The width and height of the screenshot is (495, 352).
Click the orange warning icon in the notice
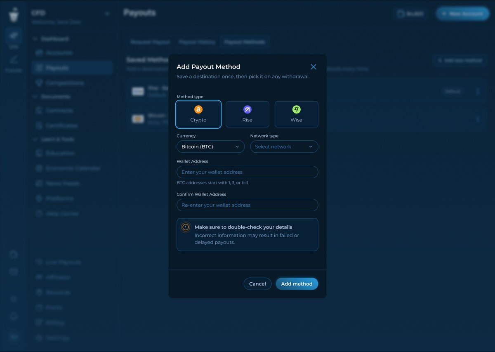pos(186,227)
